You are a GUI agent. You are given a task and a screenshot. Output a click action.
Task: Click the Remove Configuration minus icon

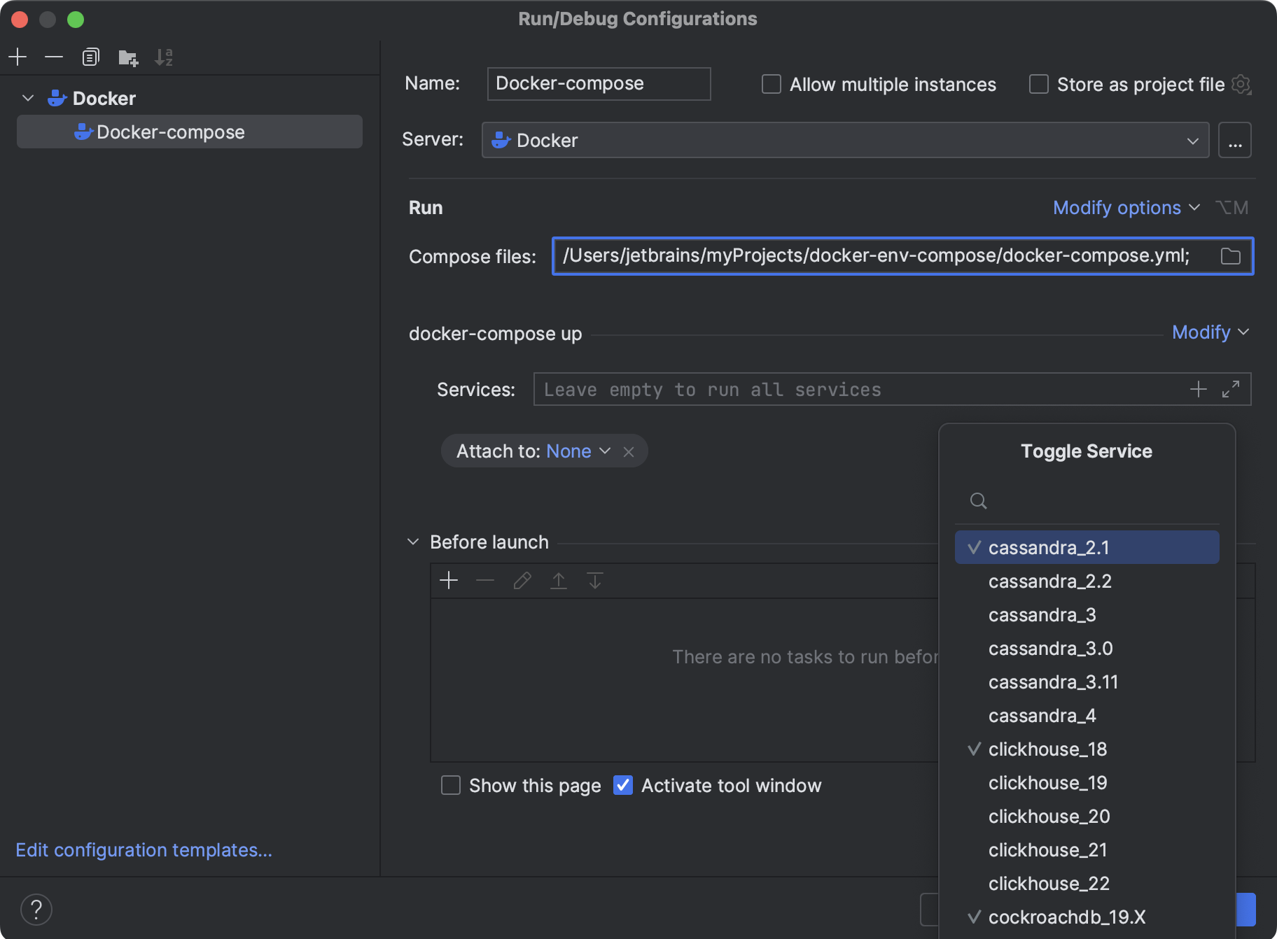tap(54, 57)
